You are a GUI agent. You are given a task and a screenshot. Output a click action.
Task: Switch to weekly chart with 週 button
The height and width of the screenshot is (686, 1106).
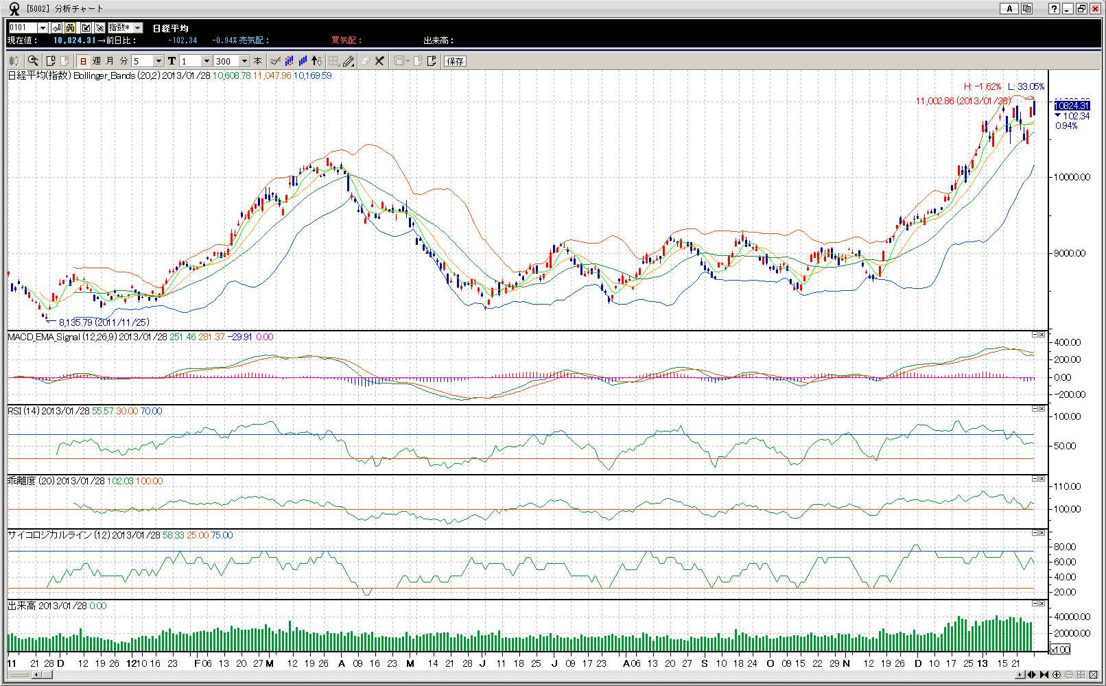(97, 61)
